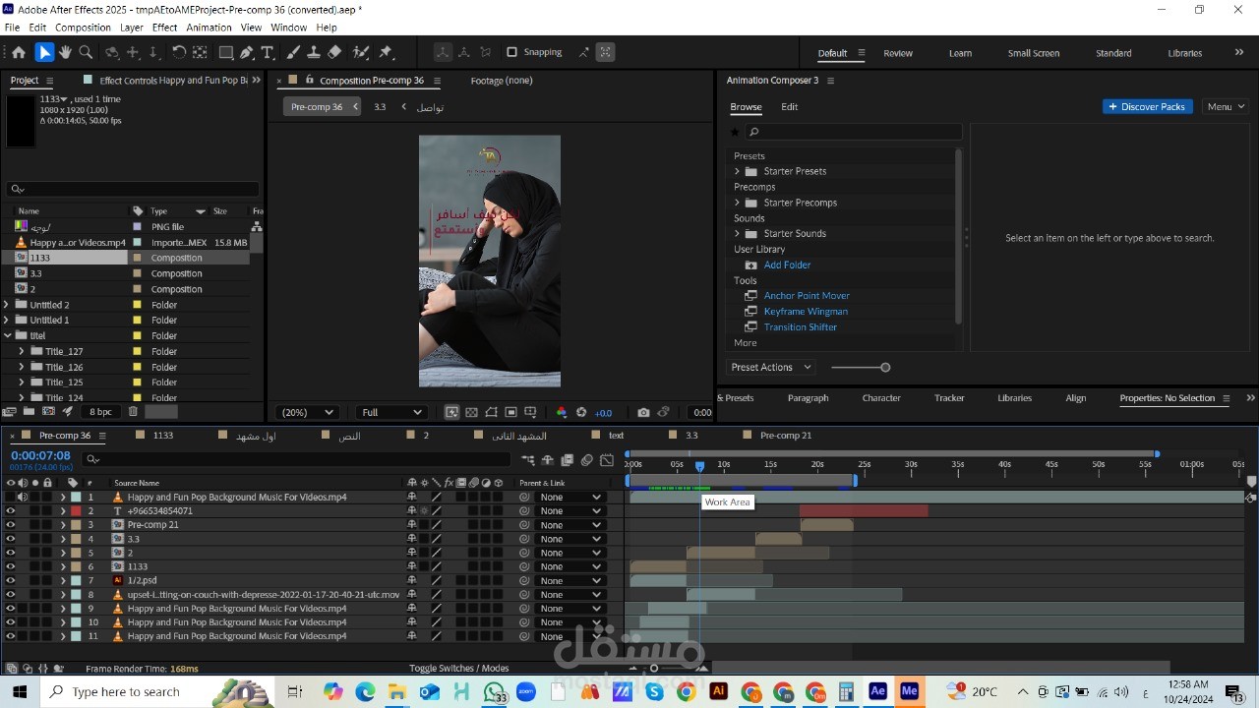Click Discover Packs button
Screen dimensions: 1259x708
tap(1147, 106)
